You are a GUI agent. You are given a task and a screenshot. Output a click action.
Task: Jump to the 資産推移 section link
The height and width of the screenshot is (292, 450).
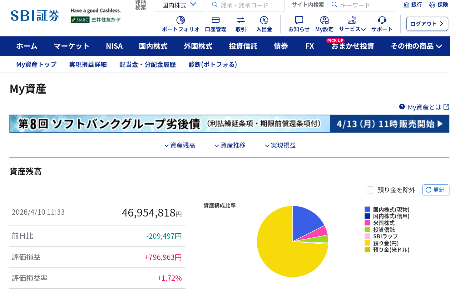(230, 145)
